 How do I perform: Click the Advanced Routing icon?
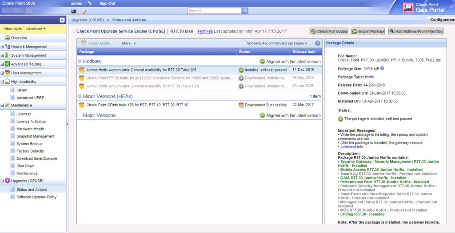[7, 64]
